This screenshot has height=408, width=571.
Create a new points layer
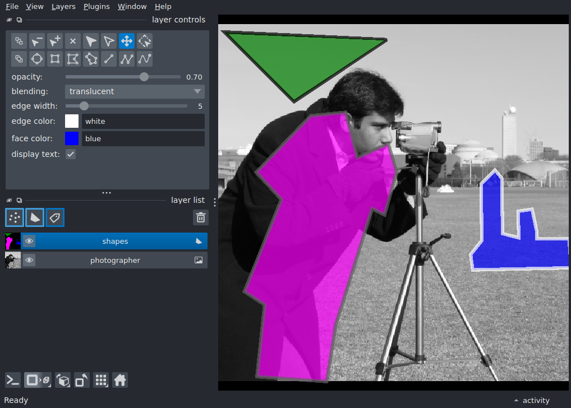click(x=15, y=217)
